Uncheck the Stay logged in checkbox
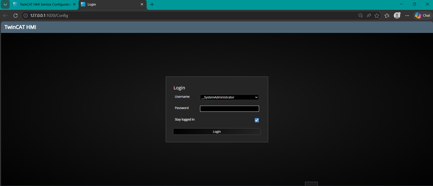Screen dimensions: 433x186 257,120
